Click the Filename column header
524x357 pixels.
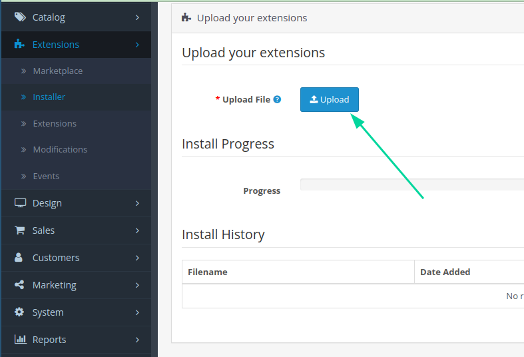(x=208, y=272)
